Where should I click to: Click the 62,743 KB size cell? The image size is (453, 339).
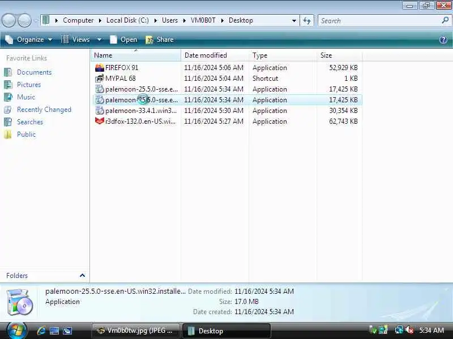coord(343,121)
